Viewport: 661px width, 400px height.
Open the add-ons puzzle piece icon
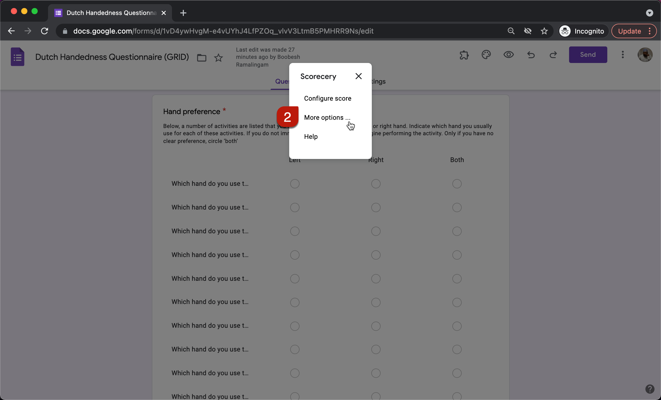464,55
